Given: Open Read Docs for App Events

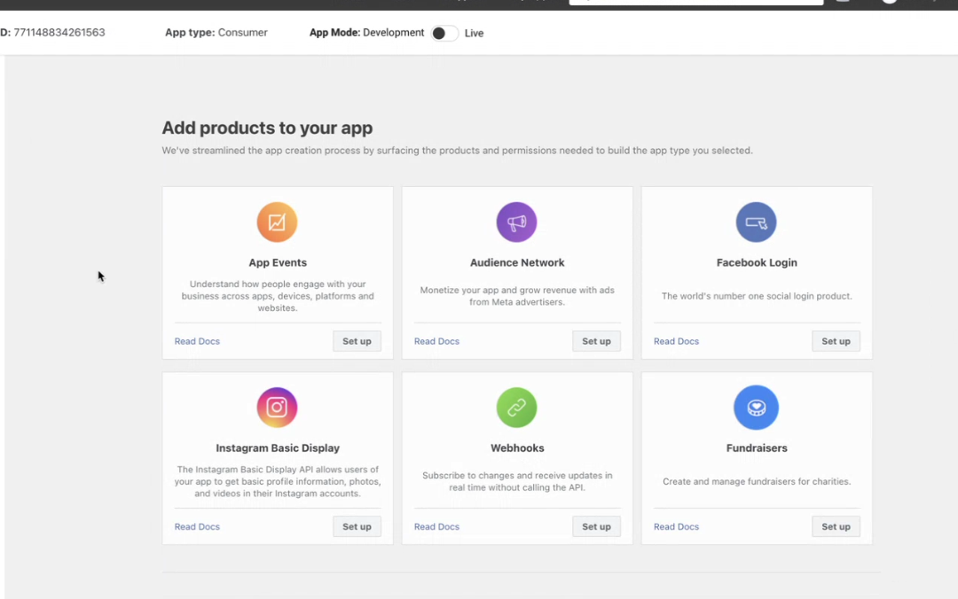Looking at the screenshot, I should 197,341.
